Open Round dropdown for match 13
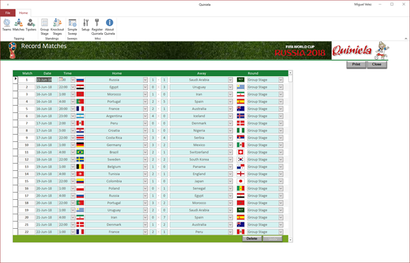Image resolution: width=410 pixels, height=263 pixels. (x=281, y=166)
